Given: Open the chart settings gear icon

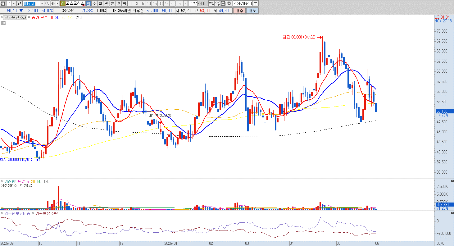Looking at the screenshot, I should click(x=229, y=3).
